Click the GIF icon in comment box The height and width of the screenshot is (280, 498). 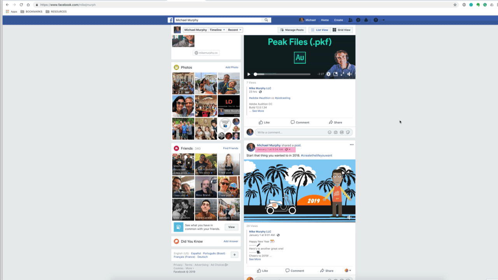coord(342,132)
